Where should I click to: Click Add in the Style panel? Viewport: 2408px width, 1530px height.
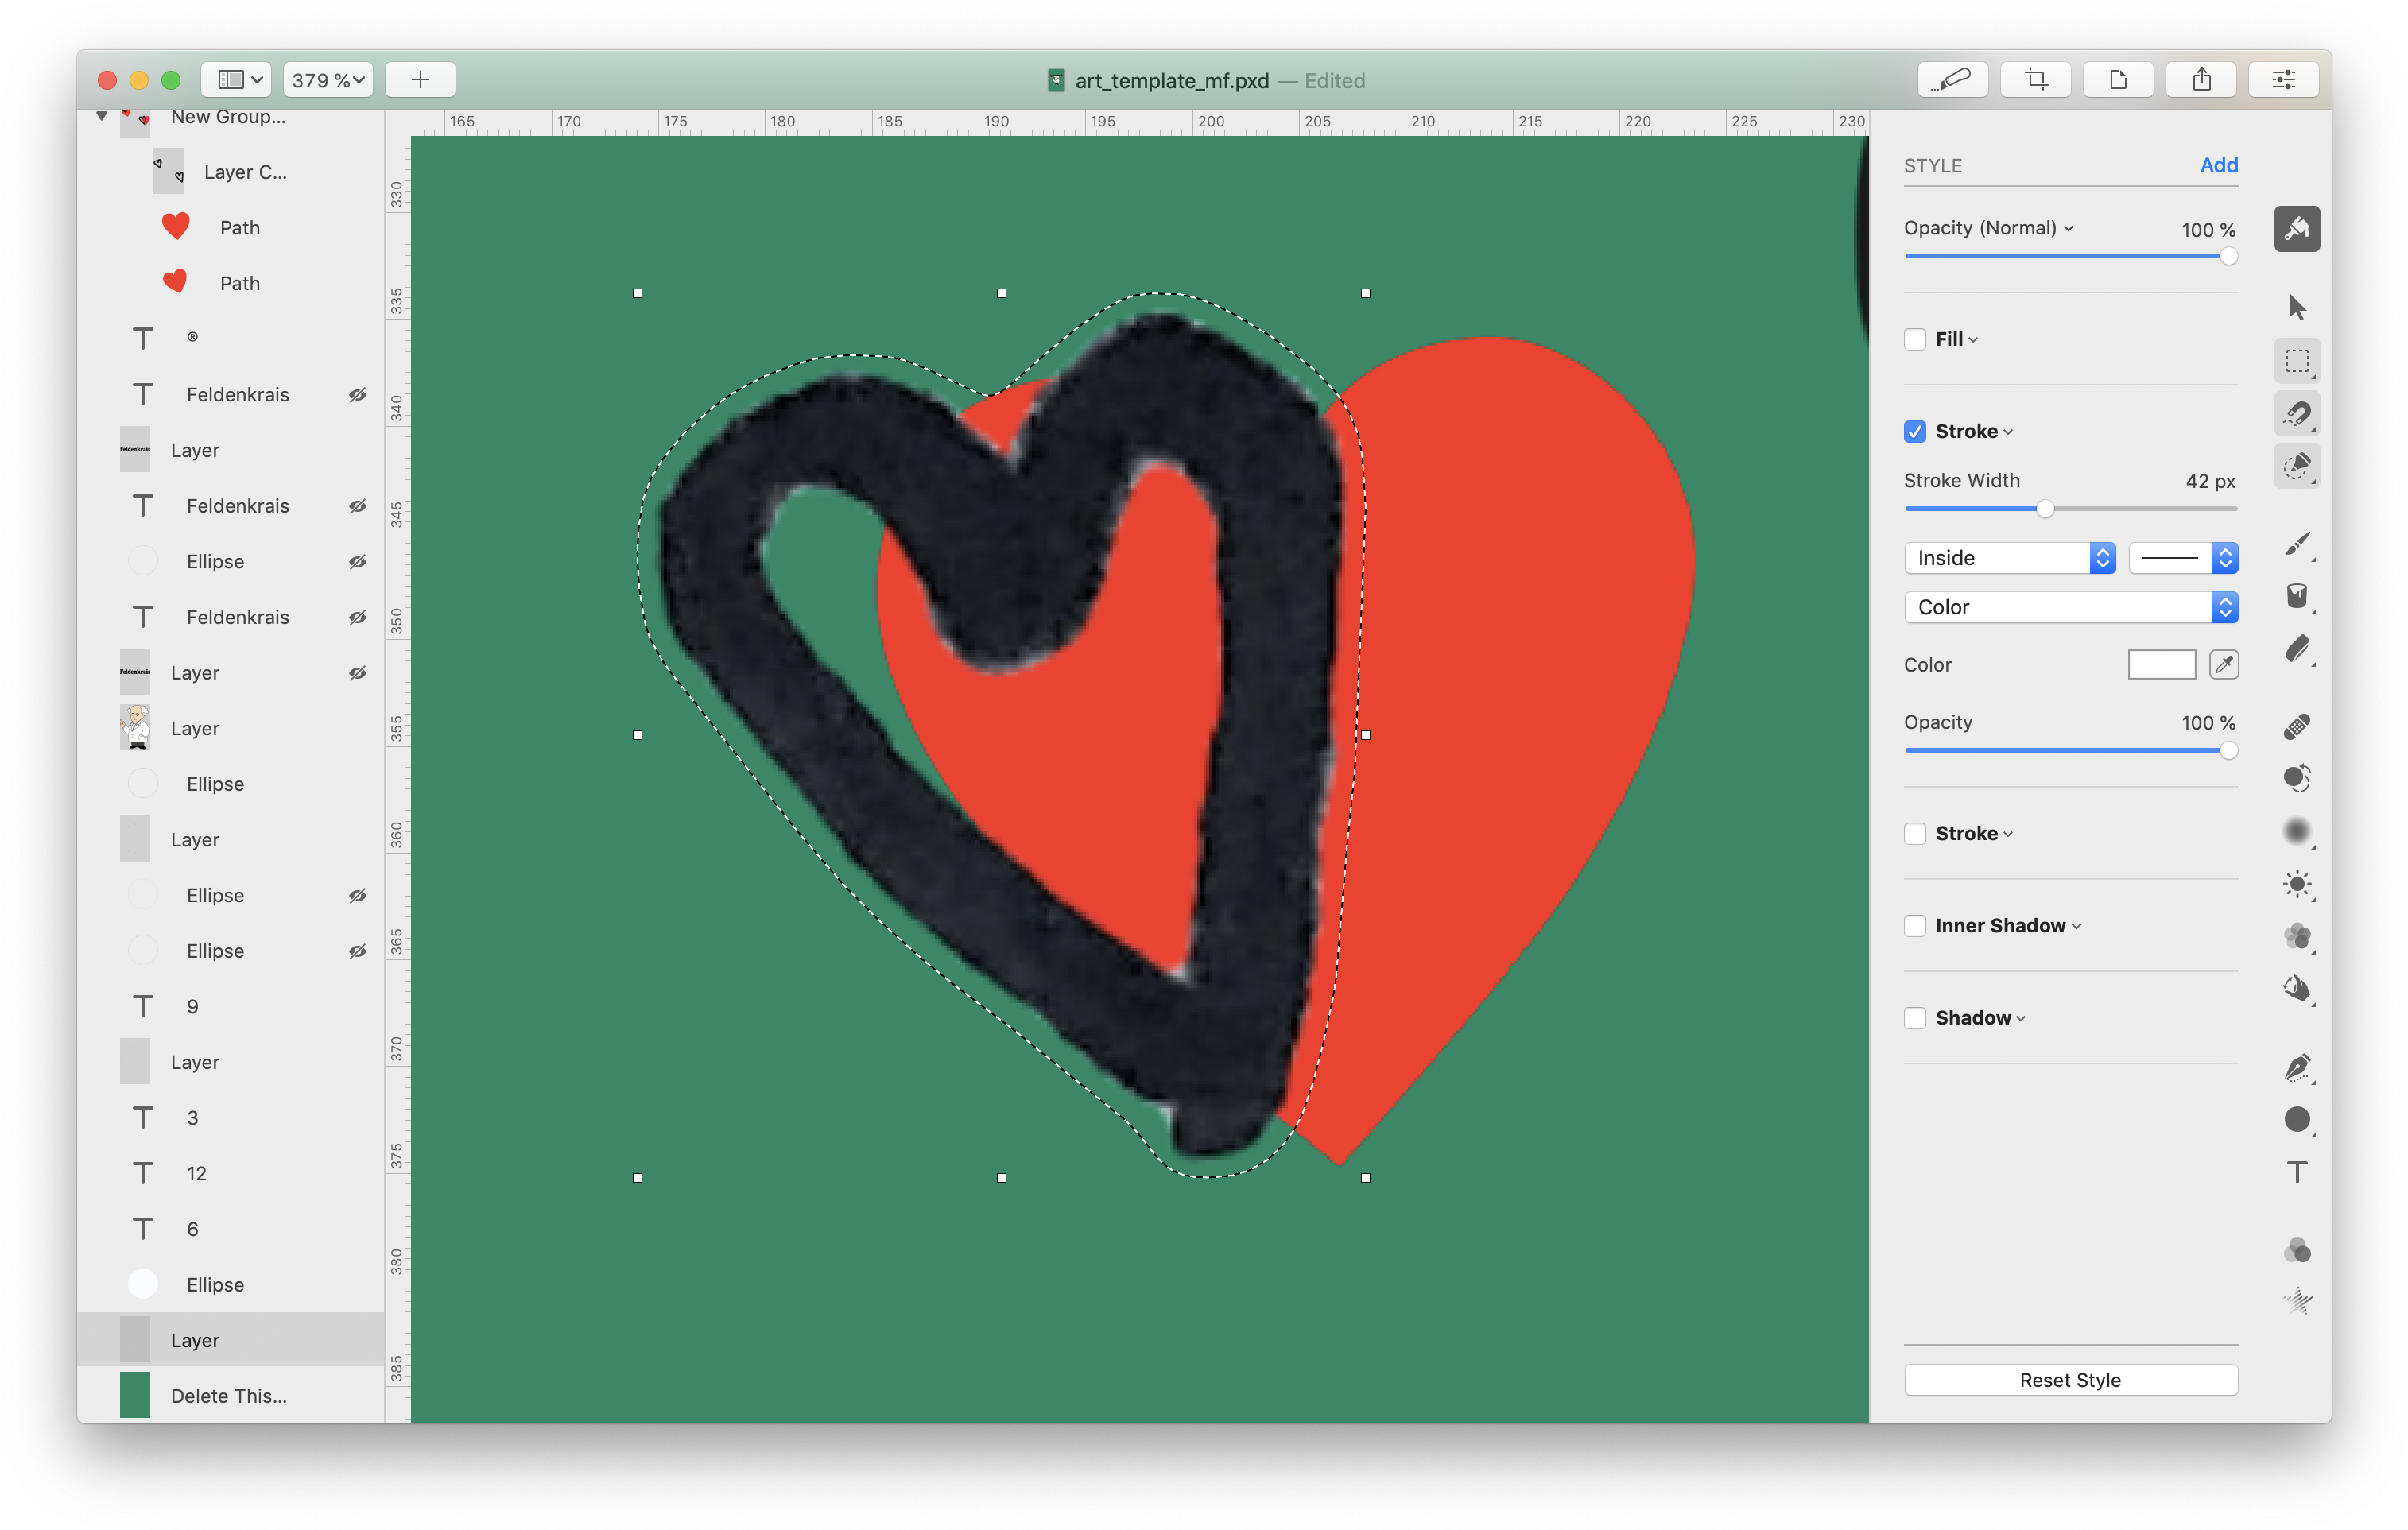(2218, 165)
